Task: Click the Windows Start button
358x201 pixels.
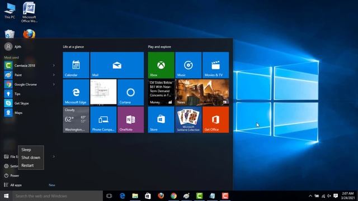Action: pos(6,196)
